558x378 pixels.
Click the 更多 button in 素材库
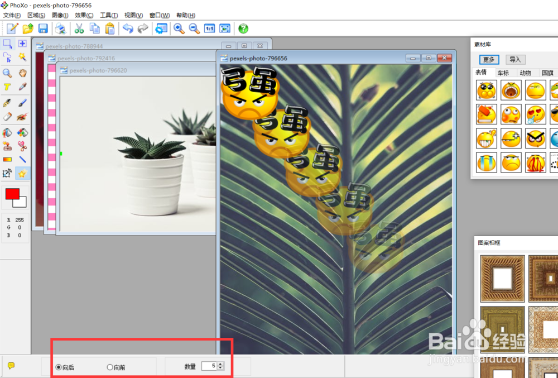coord(489,59)
